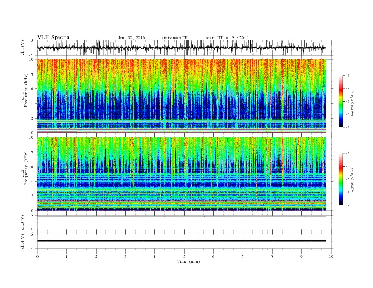
Task: Click time axis tick label "2"
Action: [x=96, y=256]
